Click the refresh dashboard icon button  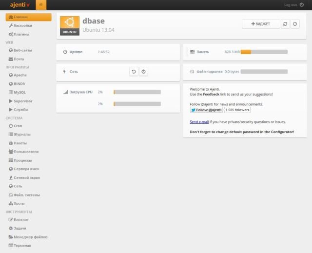point(285,24)
